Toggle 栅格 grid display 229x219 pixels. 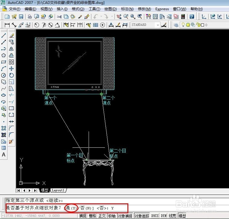[93, 216]
